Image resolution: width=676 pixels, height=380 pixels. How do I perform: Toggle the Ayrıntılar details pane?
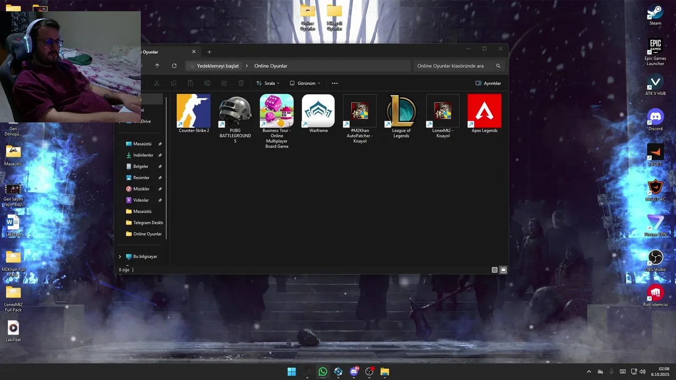pos(488,83)
